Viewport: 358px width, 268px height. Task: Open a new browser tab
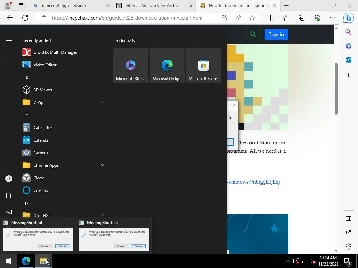coord(286,6)
